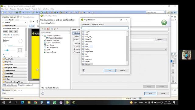Select the Apple project in the list
The image size is (195, 110).
click(x=87, y=32)
